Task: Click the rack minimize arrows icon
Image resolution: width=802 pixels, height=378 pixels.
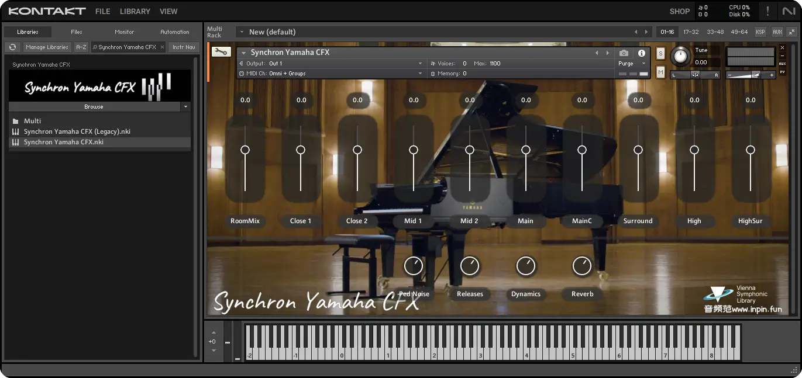Action: point(791,32)
